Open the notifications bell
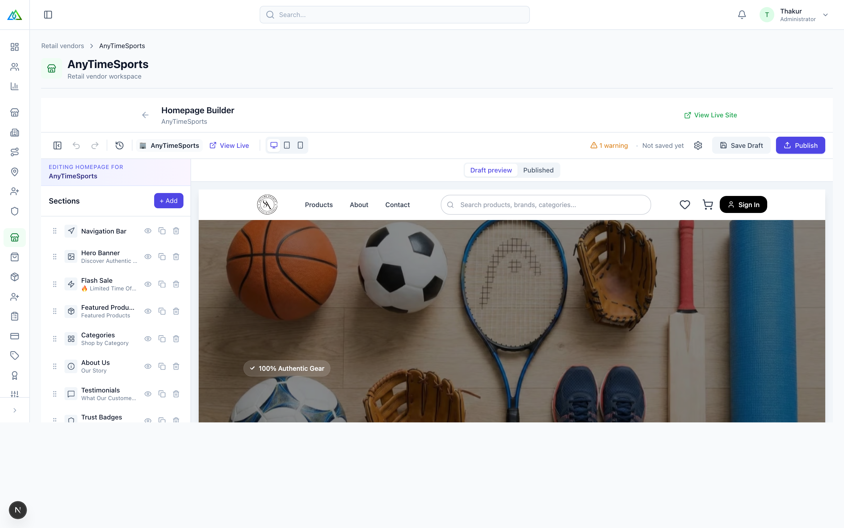This screenshot has height=528, width=844. point(742,15)
